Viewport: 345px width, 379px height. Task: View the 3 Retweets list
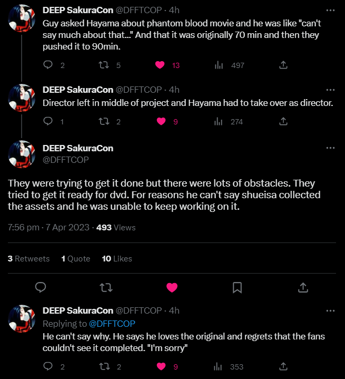(28, 259)
